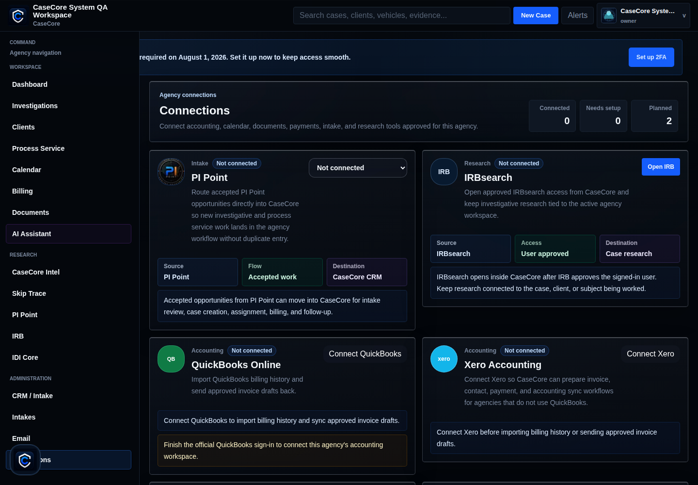698x485 pixels.
Task: Go to CRM / Intake
Action: click(x=68, y=396)
